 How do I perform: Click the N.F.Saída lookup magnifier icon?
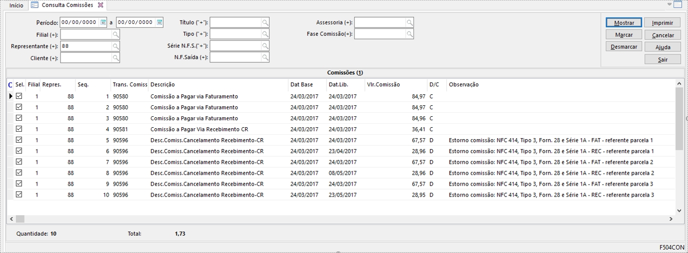[x=265, y=57]
